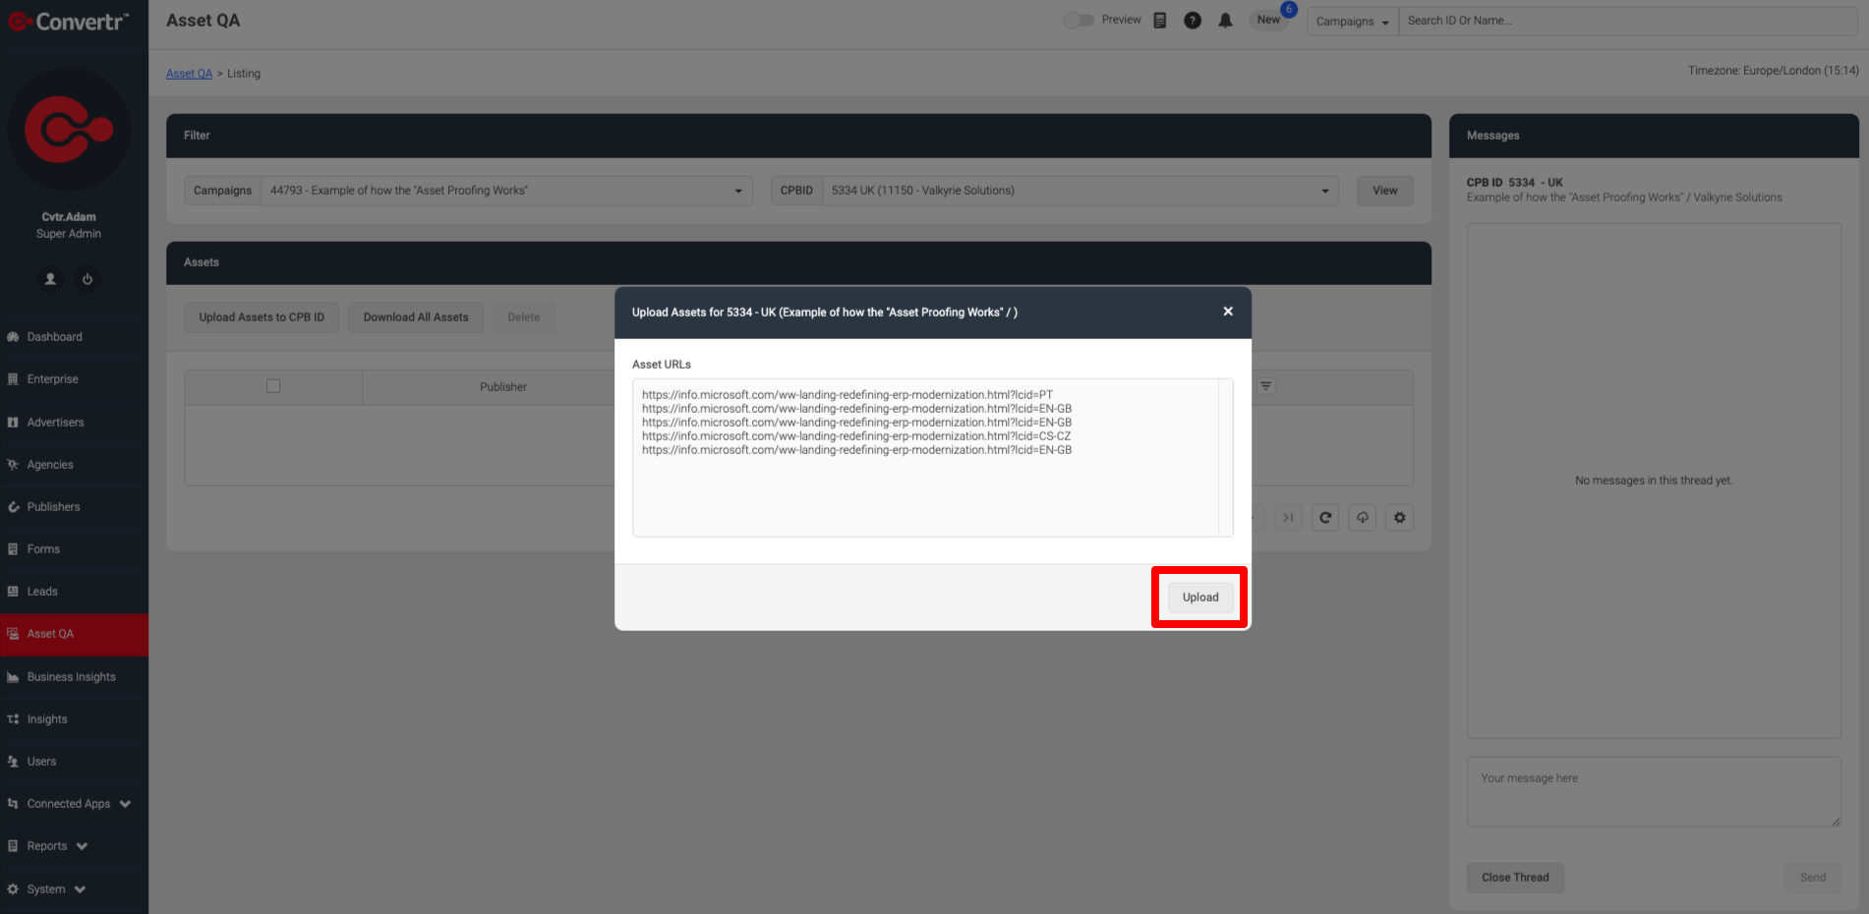1869x914 pixels.
Task: Click the cloud download icon
Action: tap(1363, 518)
